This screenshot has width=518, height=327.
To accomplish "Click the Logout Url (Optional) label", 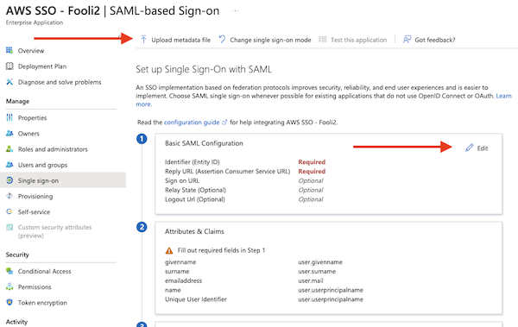I will point(194,199).
